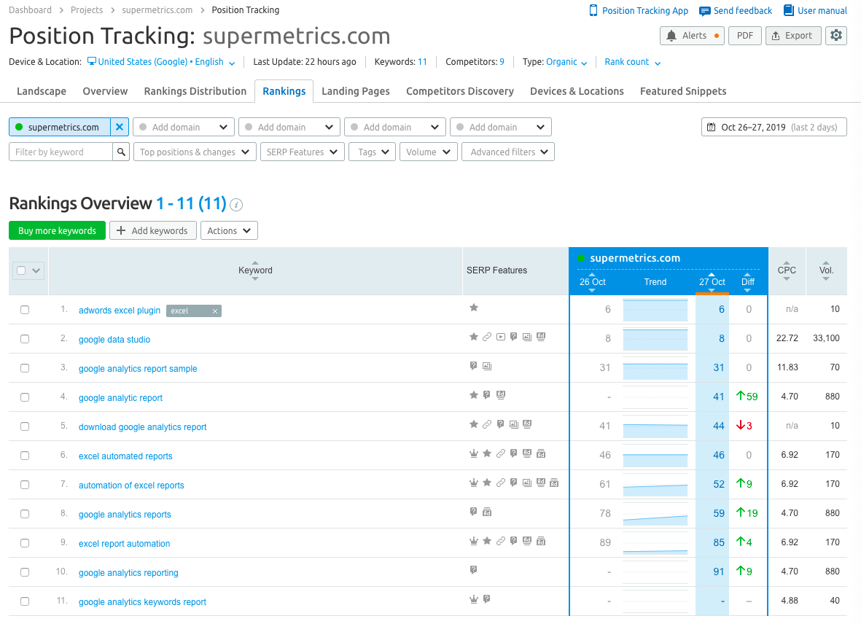861x624 pixels.
Task: Click the Filter by keyword input field
Action: pos(61,152)
